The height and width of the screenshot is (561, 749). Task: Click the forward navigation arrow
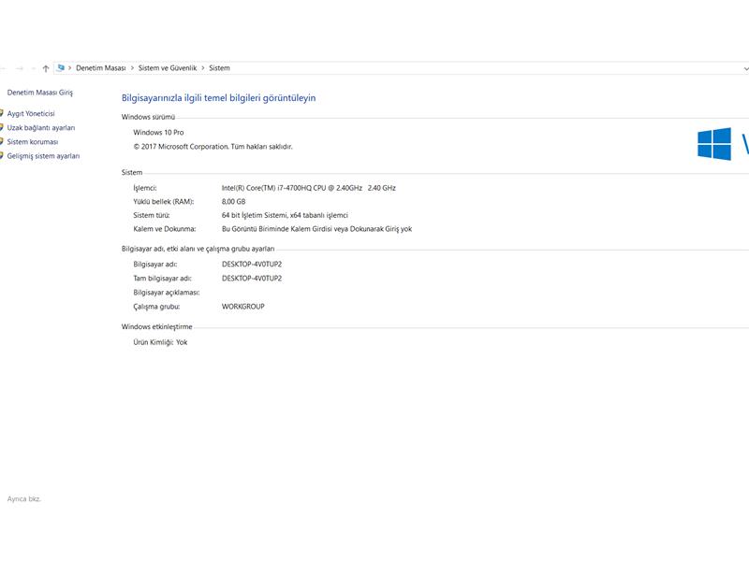point(20,68)
